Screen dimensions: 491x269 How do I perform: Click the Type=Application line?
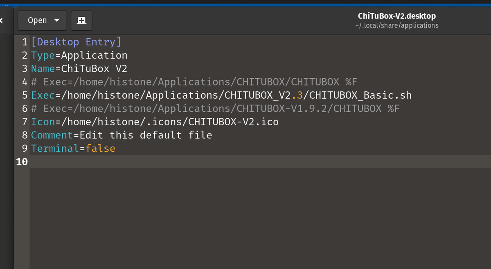tap(79, 55)
